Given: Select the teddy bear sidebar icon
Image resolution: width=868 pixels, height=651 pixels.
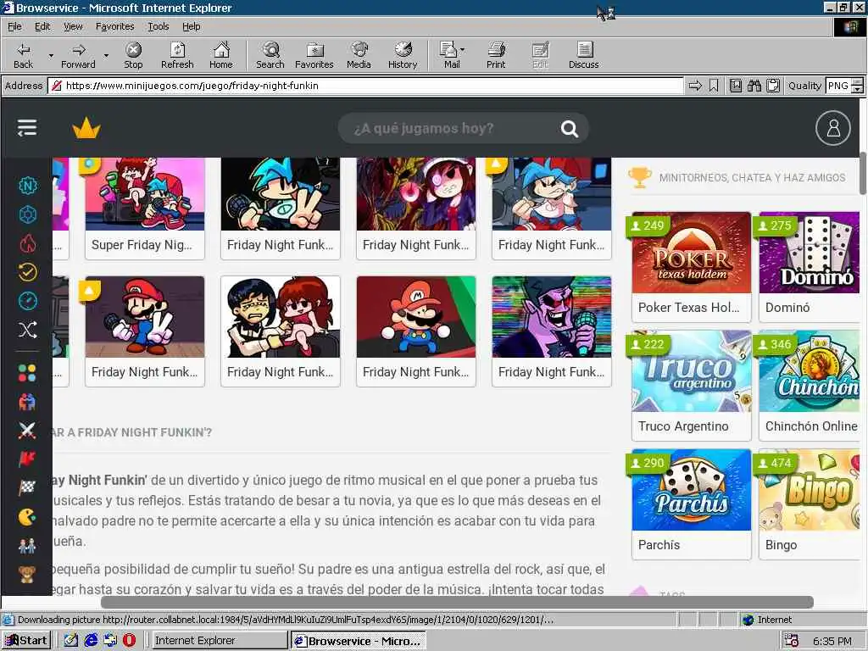Looking at the screenshot, I should point(27,575).
